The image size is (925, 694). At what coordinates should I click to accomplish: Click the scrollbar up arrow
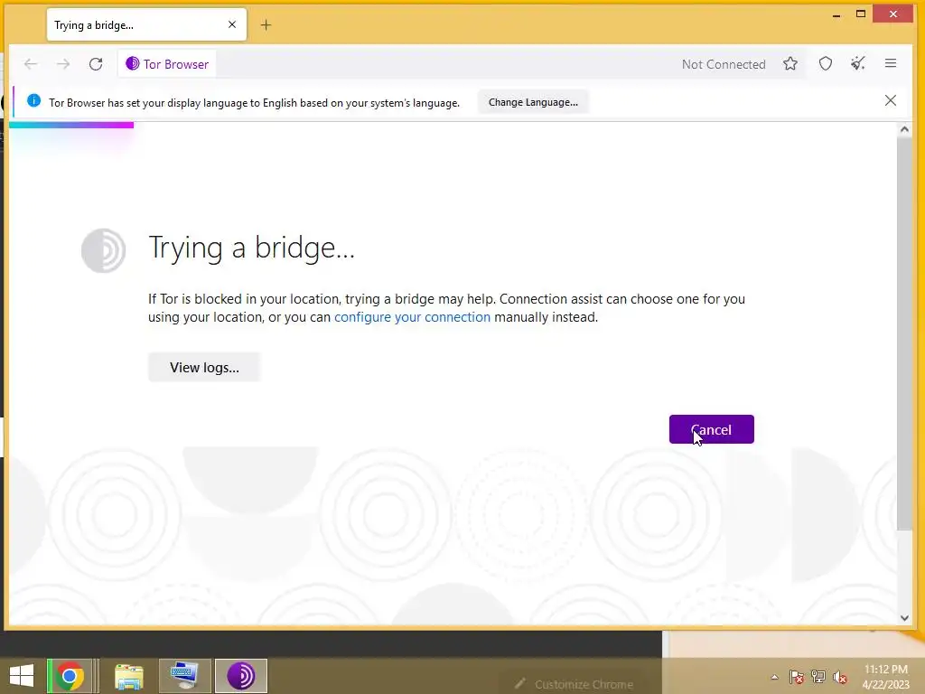[x=904, y=130]
